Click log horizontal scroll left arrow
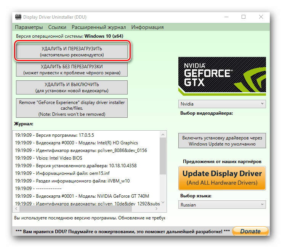 [x=16, y=208]
